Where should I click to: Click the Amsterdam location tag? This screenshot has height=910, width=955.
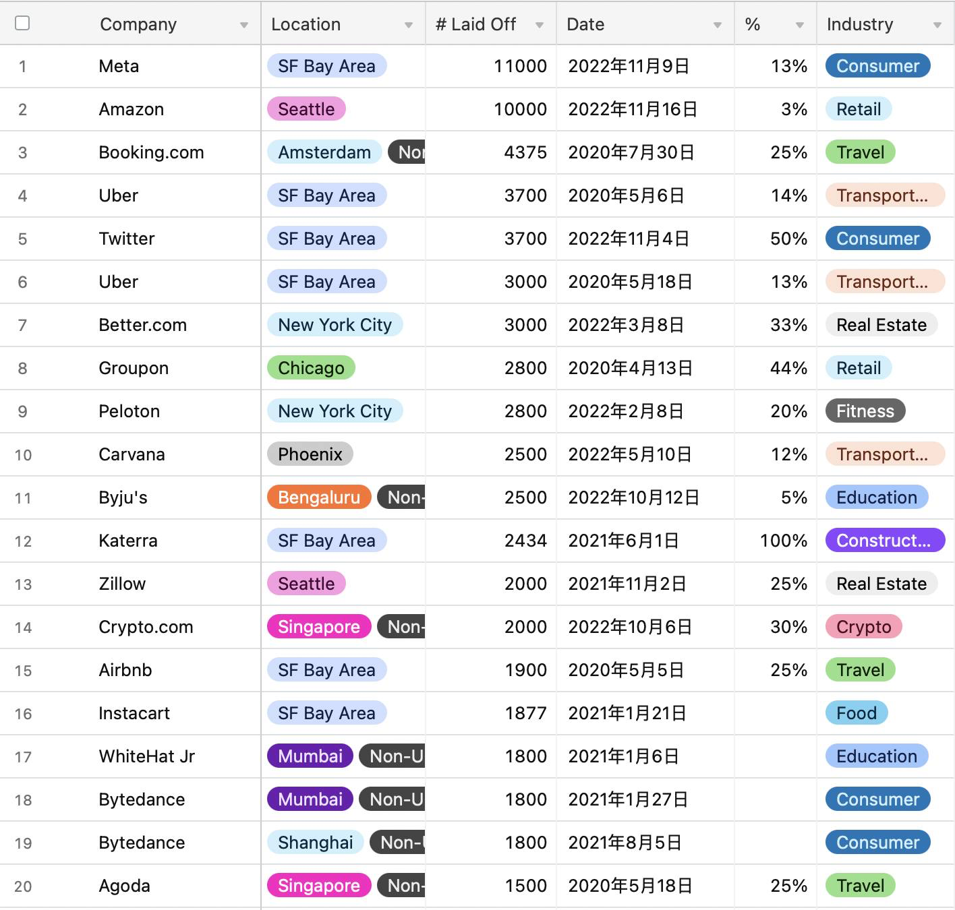tap(324, 152)
